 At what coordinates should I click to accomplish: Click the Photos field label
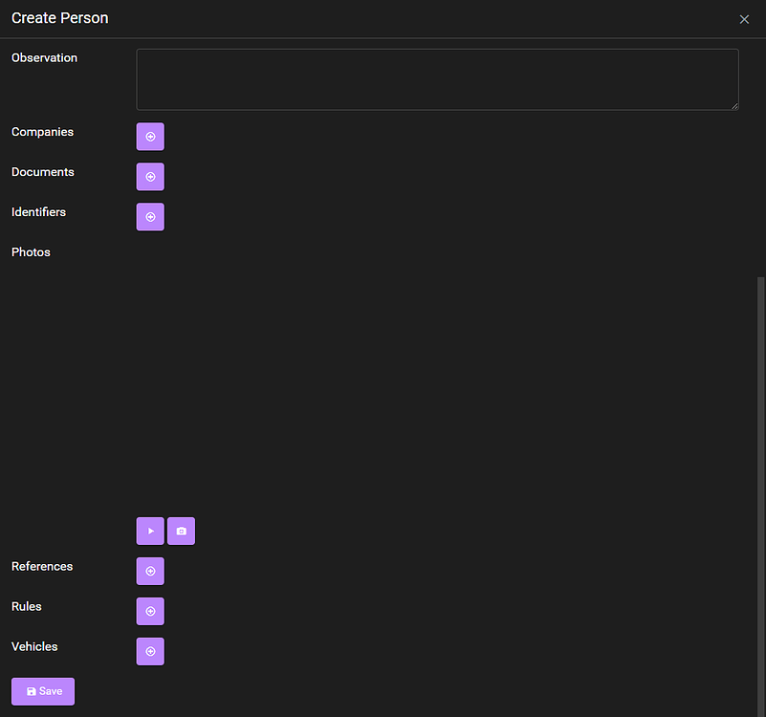point(31,252)
